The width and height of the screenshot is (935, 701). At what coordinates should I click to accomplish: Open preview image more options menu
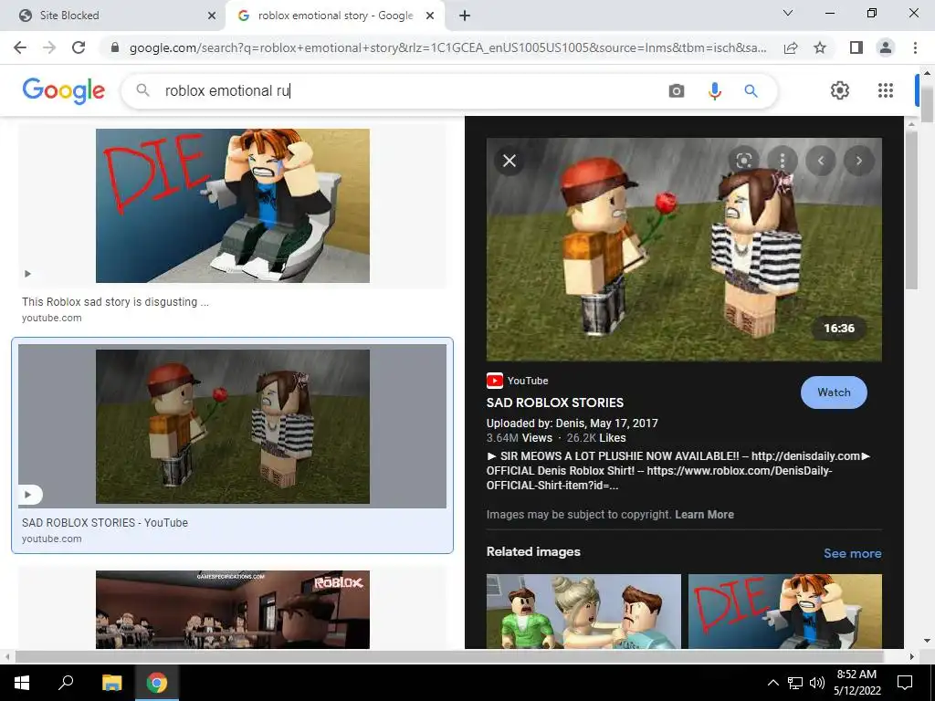(x=783, y=161)
